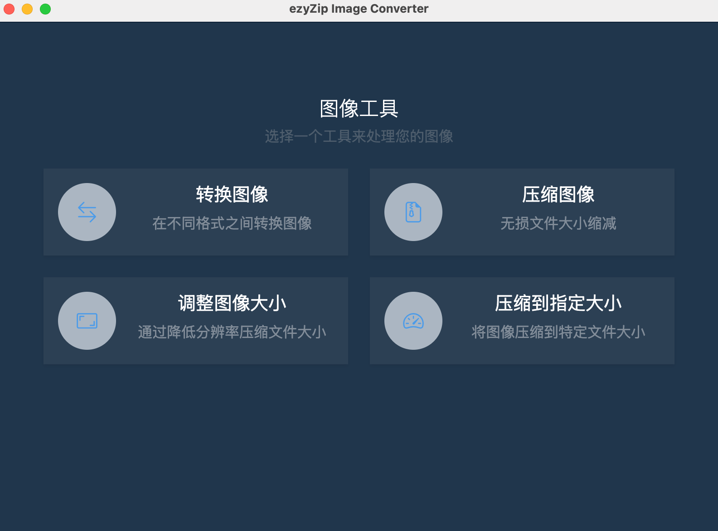Minimize the window with yellow button
Viewport: 718px width, 531px height.
pos(27,9)
